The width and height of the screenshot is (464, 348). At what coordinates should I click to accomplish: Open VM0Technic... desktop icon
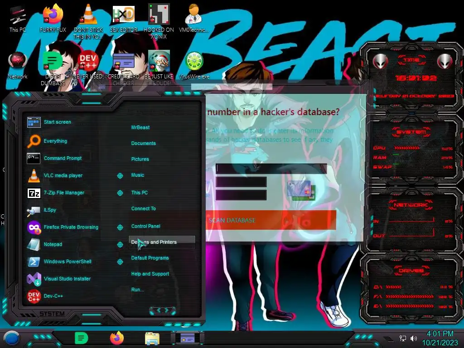click(x=194, y=18)
